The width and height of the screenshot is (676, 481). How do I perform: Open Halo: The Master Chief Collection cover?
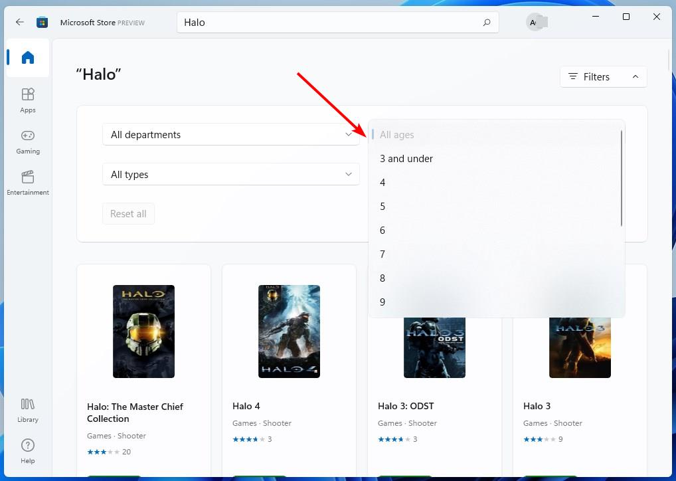click(x=143, y=332)
